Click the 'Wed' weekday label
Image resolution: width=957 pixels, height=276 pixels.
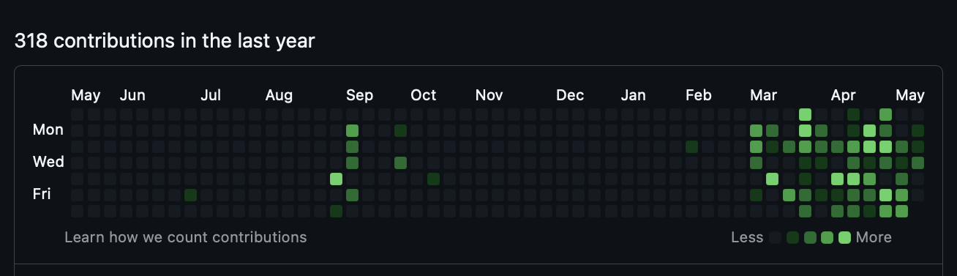tap(48, 162)
